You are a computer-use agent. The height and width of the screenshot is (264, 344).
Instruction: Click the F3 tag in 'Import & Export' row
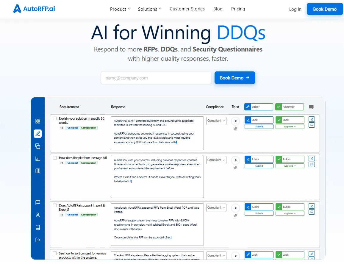click(x=62, y=215)
